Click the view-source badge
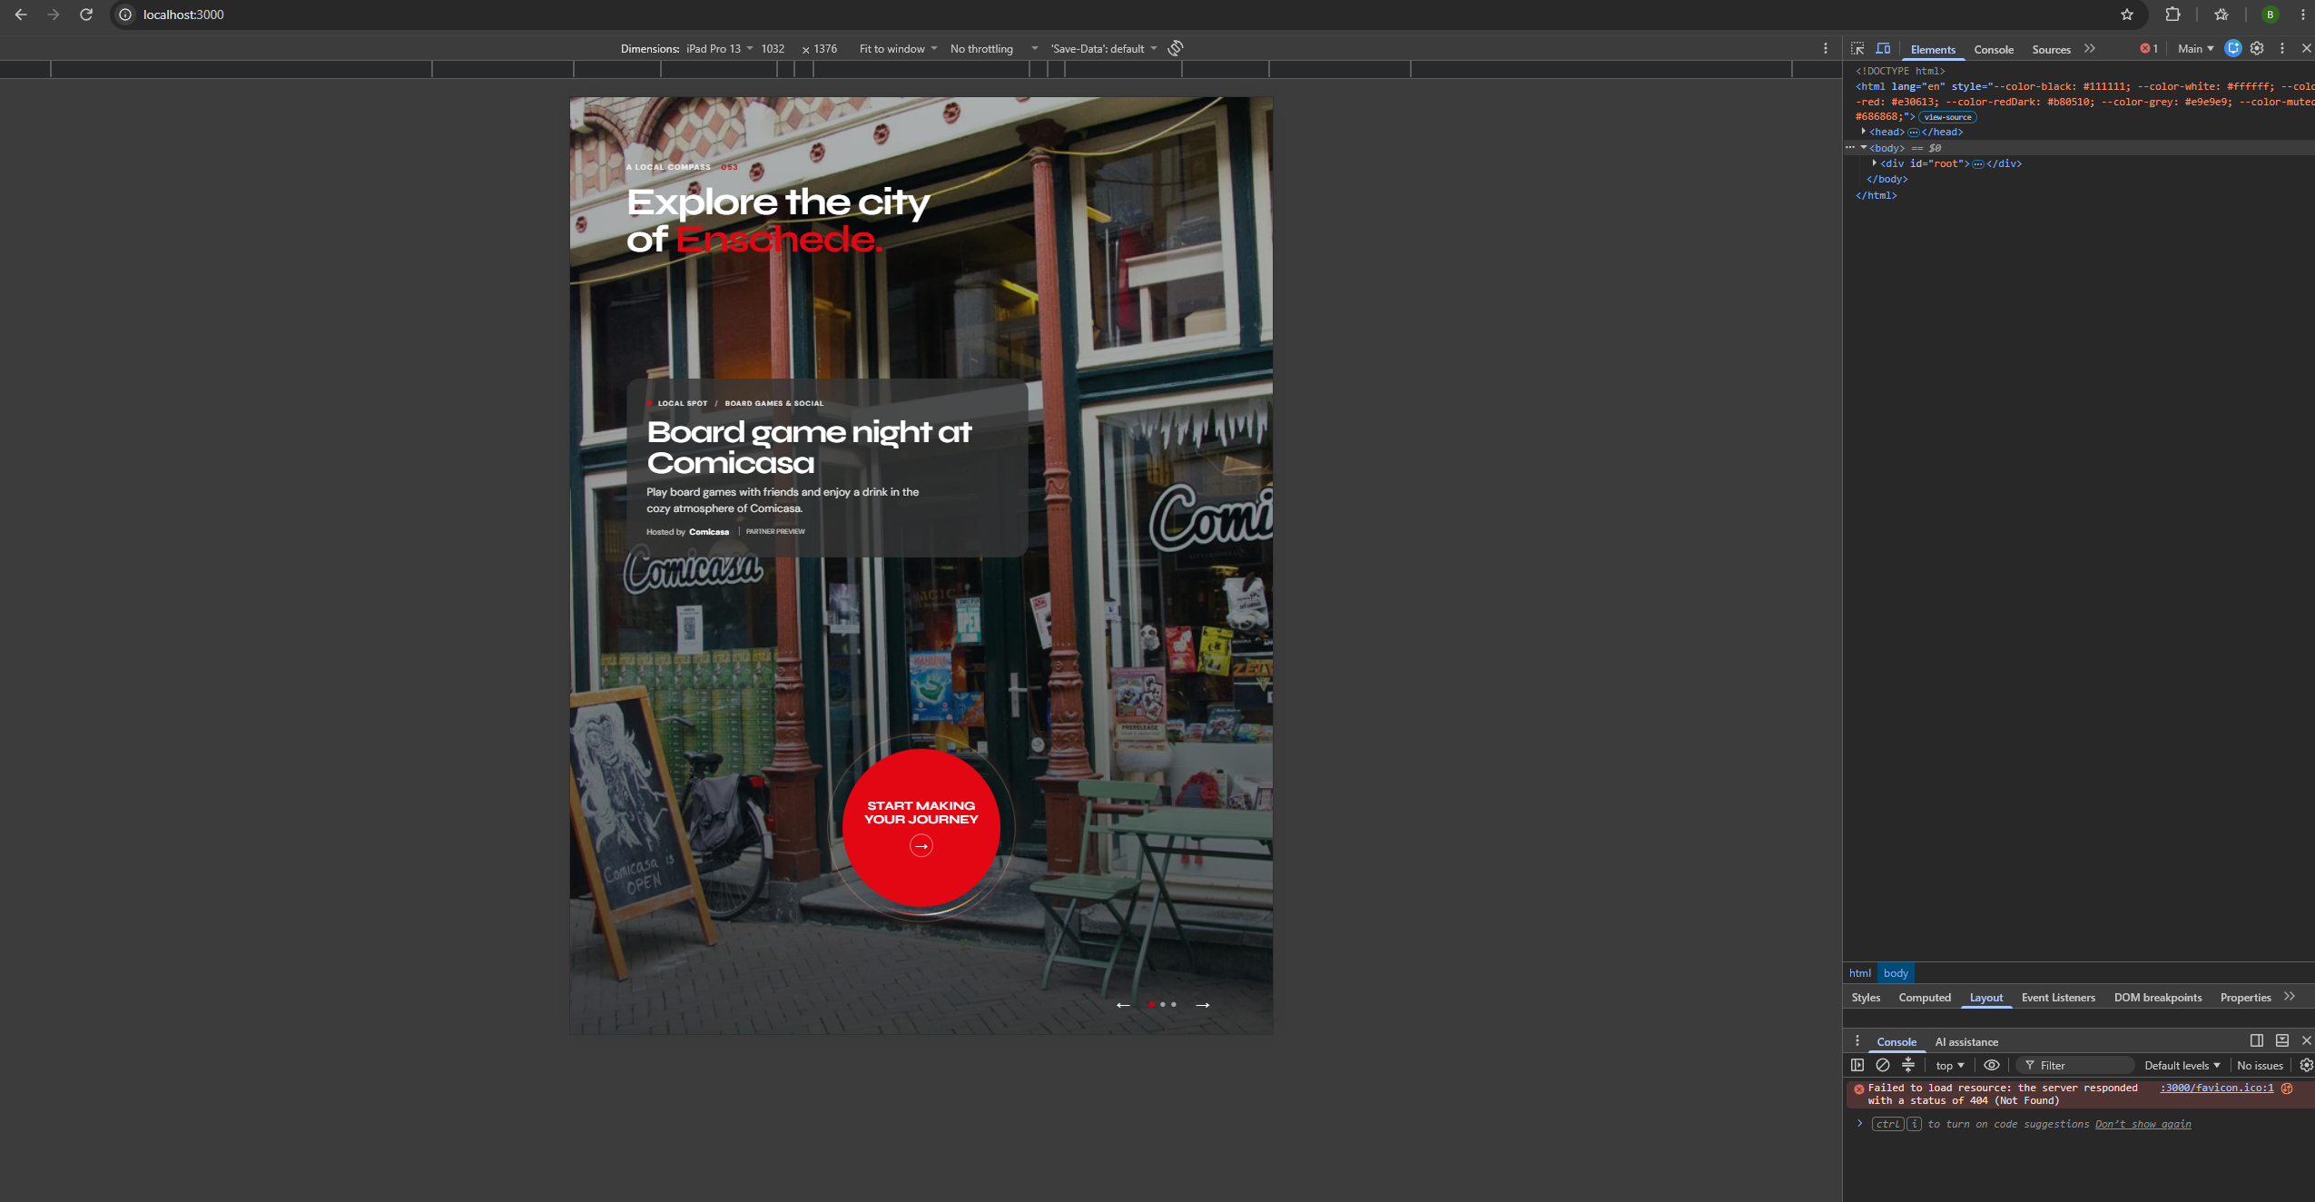 pos(1947,117)
